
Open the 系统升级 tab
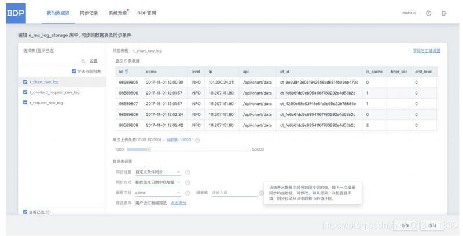coord(118,13)
